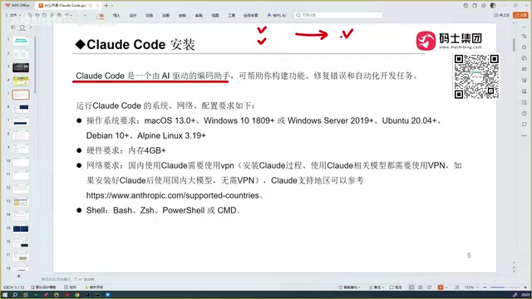This screenshot has height=299, width=532.
Task: Open Chrome from the Windows taskbar
Action: [77, 295]
